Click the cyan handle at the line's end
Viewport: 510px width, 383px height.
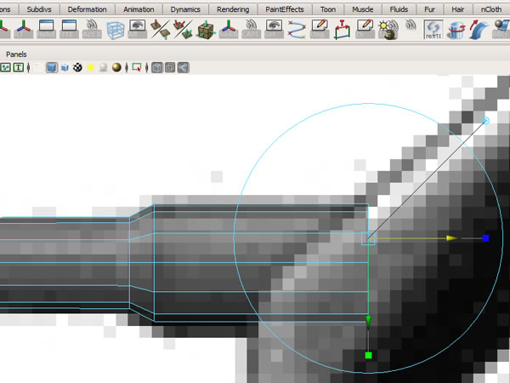tap(485, 121)
